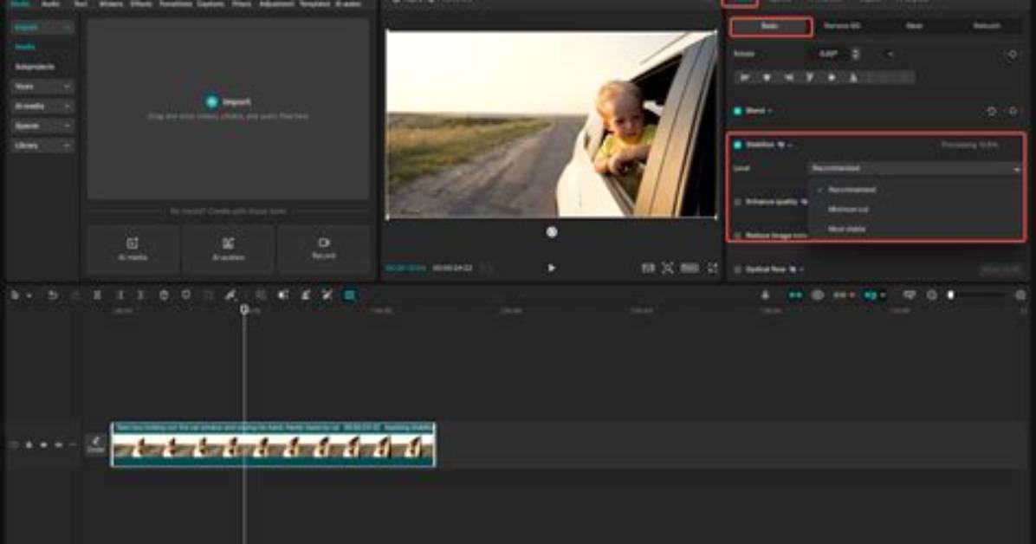Open the Effects top tab
The height and width of the screenshot is (544, 1036).
coord(140,3)
